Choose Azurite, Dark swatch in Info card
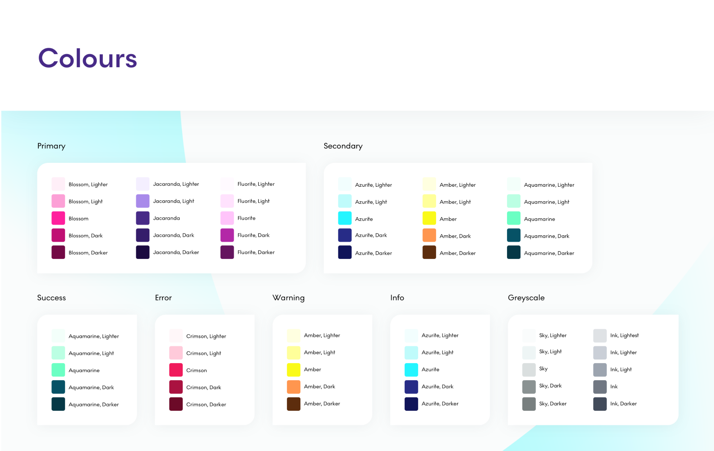Image resolution: width=714 pixels, height=451 pixels. coord(411,387)
